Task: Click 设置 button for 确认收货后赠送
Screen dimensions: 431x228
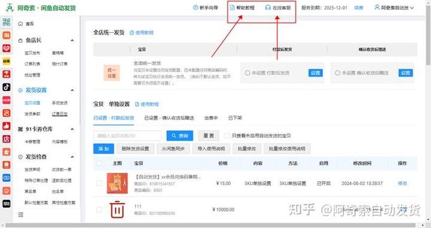Action: point(406,73)
